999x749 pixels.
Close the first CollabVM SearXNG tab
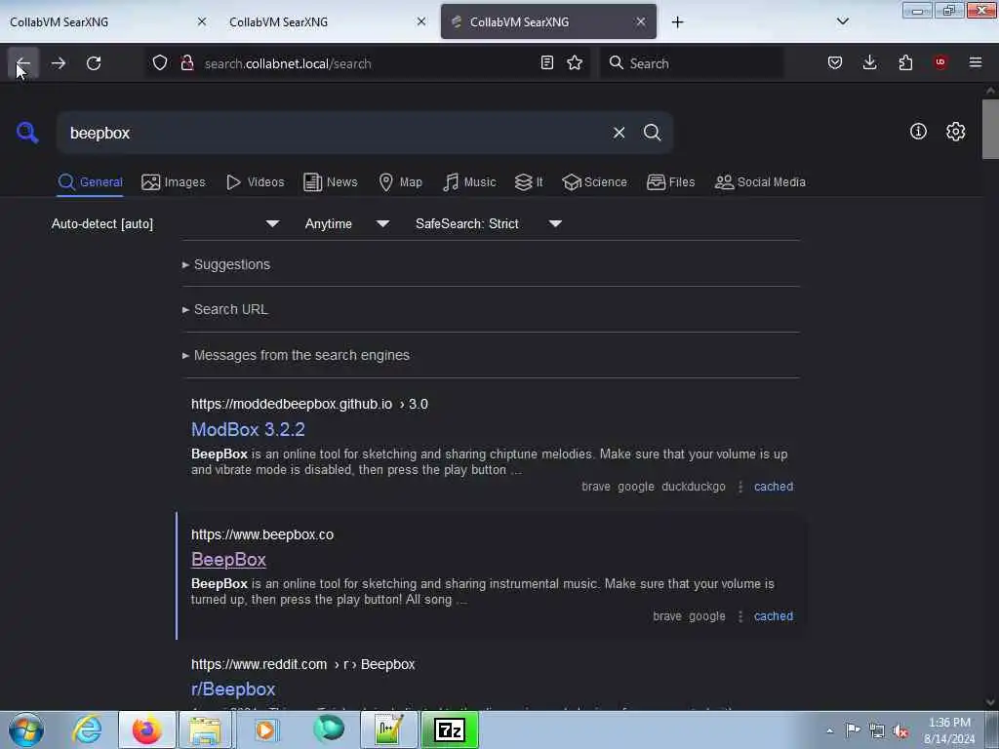(x=202, y=21)
